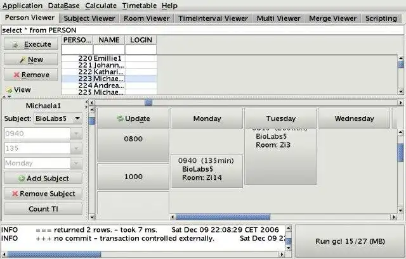Open the Help menu
The image size is (406, 259).
coord(169,6)
